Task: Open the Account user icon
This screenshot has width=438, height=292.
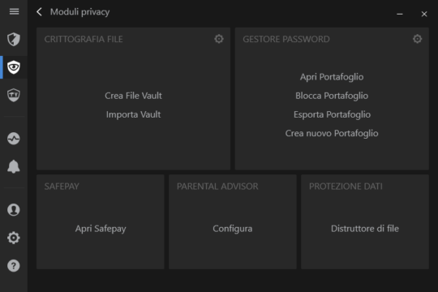Action: pyautogui.click(x=14, y=210)
